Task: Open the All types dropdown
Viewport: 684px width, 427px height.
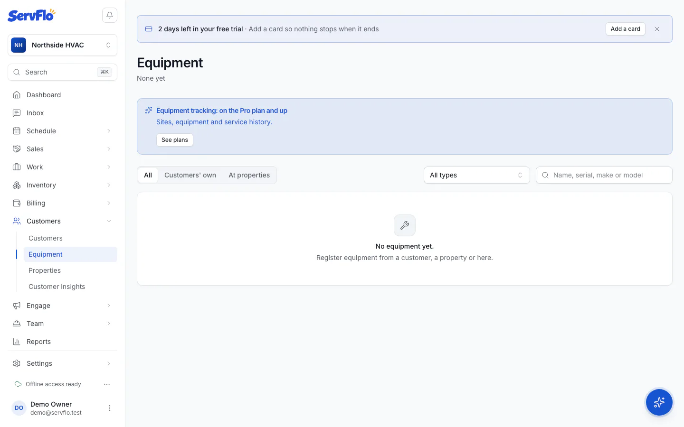Action: pos(476,175)
